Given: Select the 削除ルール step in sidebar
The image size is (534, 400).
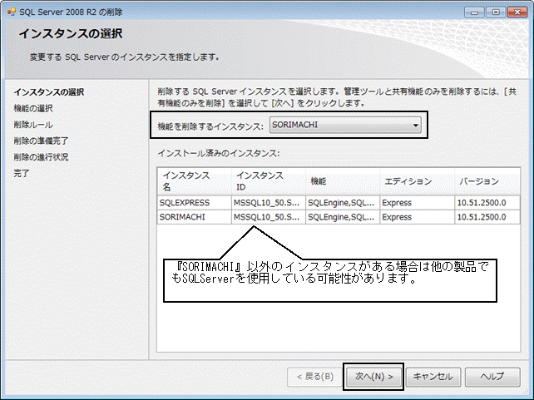Looking at the screenshot, I should tap(33, 125).
